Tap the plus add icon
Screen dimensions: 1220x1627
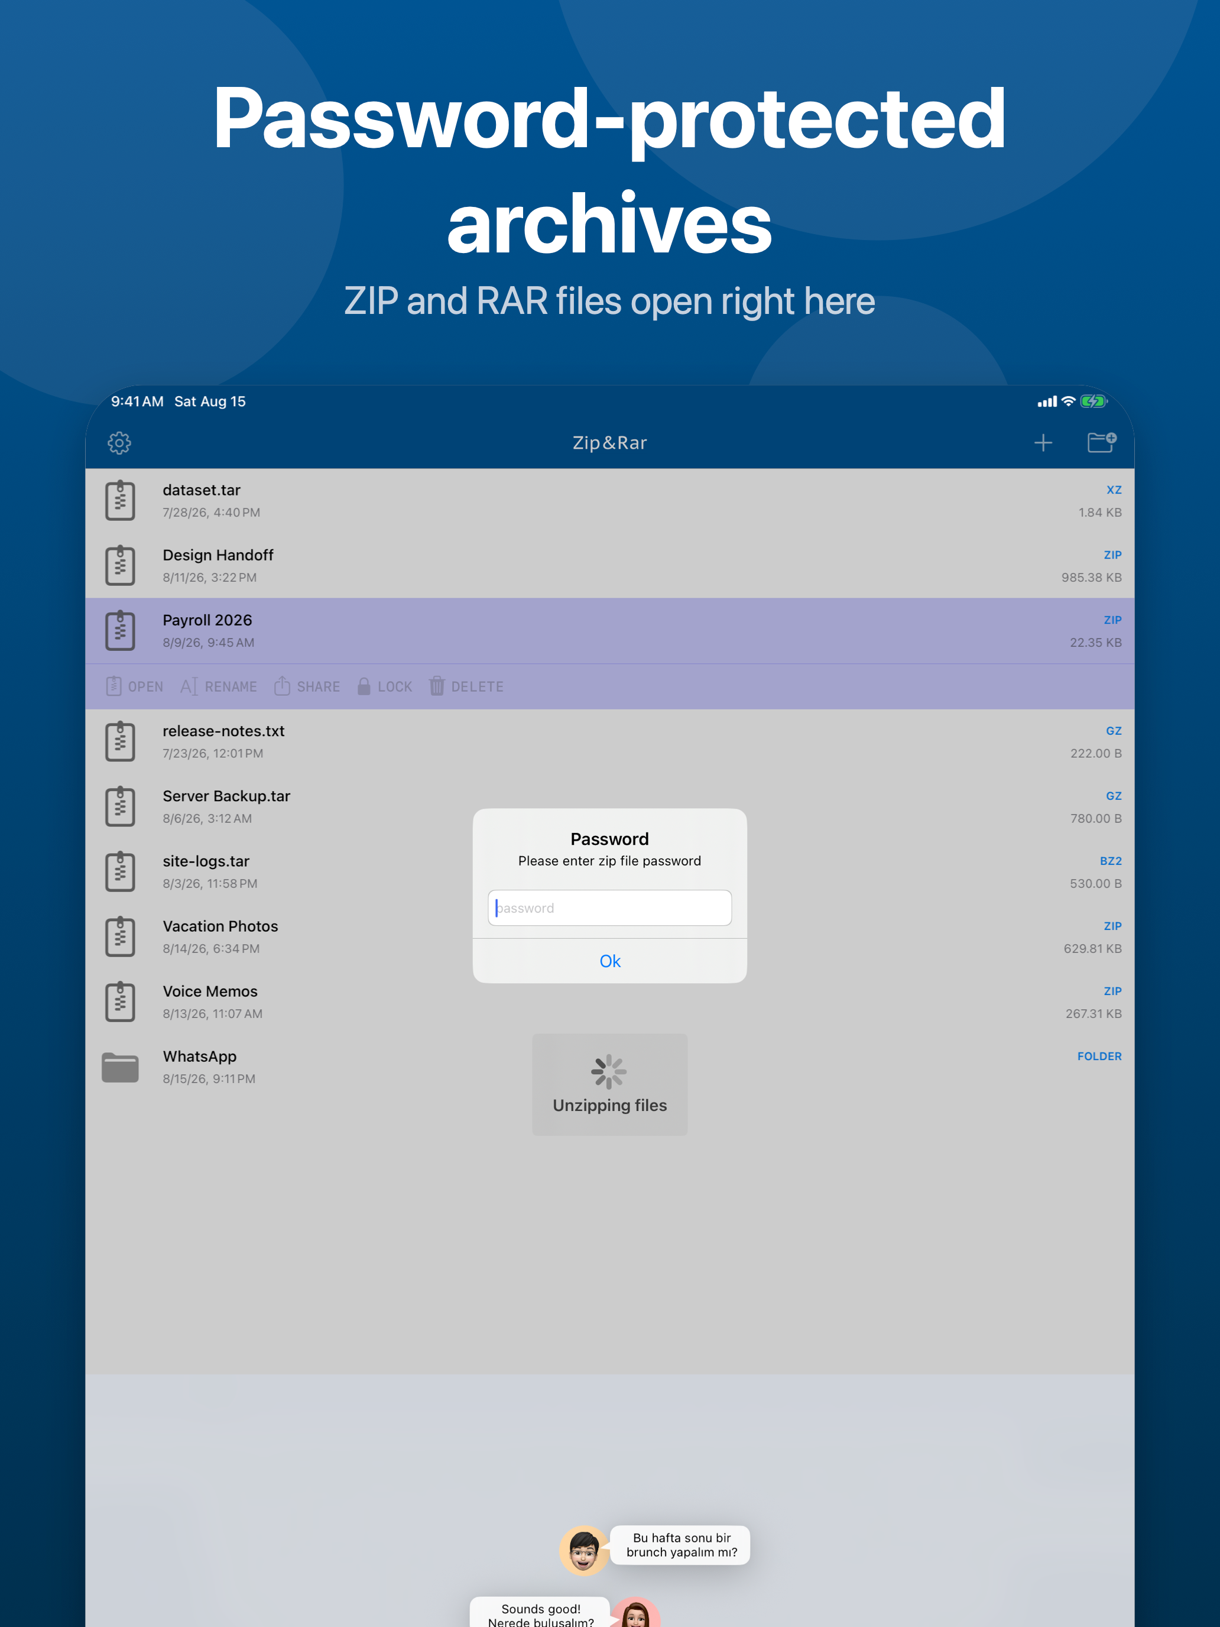[1043, 443]
